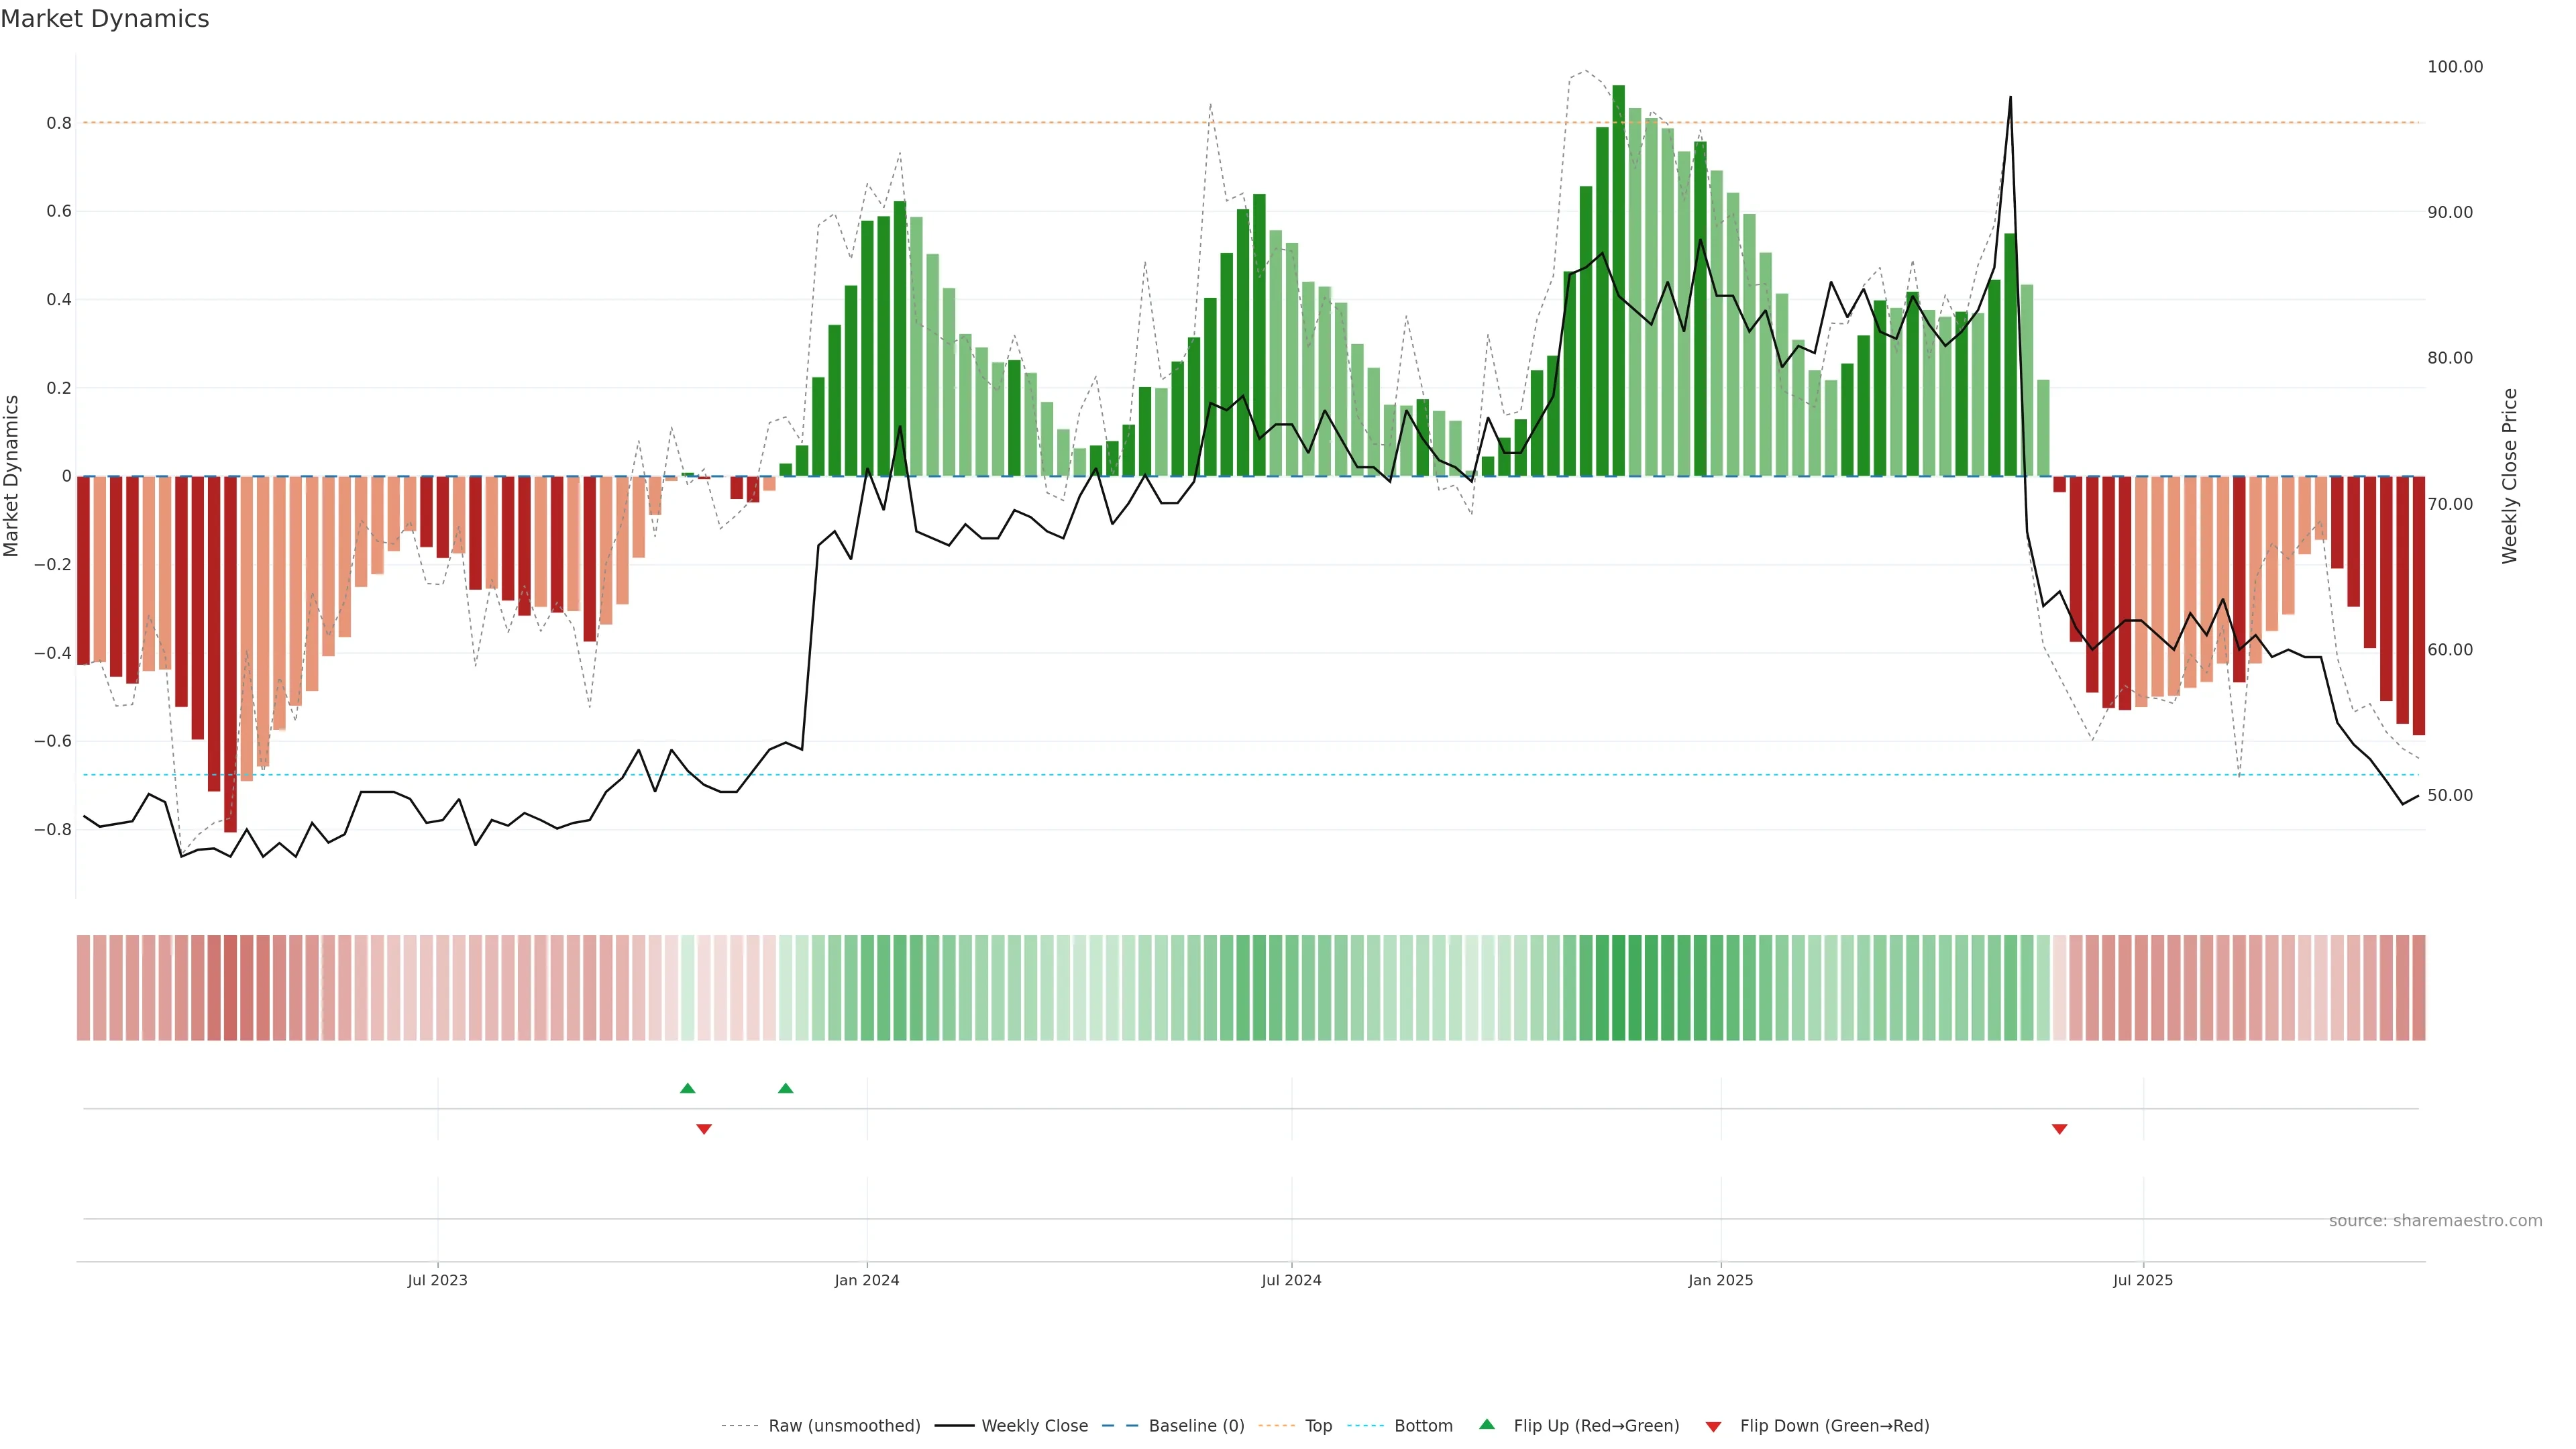Image resolution: width=2576 pixels, height=1449 pixels.
Task: Click the red Flip Down marker near late 2023
Action: pos(704,1129)
